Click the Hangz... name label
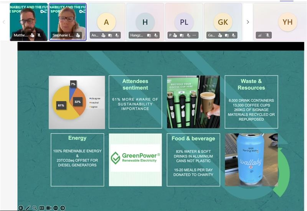Screen dimensions: 307x211 pos(137,35)
